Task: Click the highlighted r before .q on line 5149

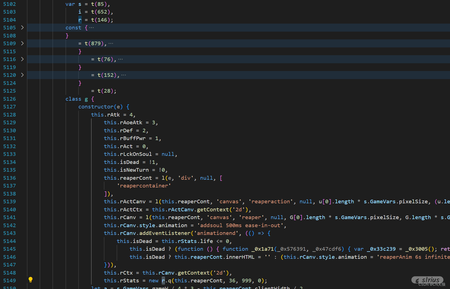Action: pos(163,281)
